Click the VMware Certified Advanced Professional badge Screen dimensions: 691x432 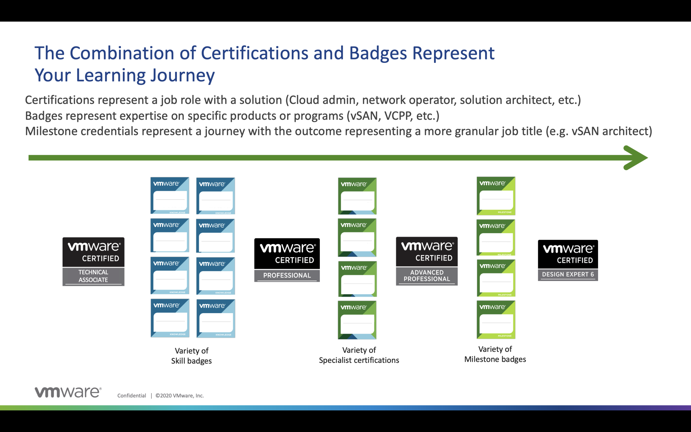tap(426, 261)
